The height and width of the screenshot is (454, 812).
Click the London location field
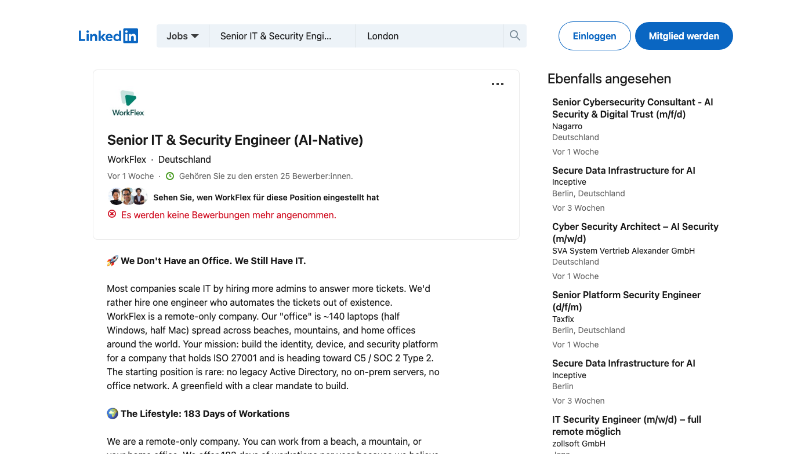[x=429, y=36]
